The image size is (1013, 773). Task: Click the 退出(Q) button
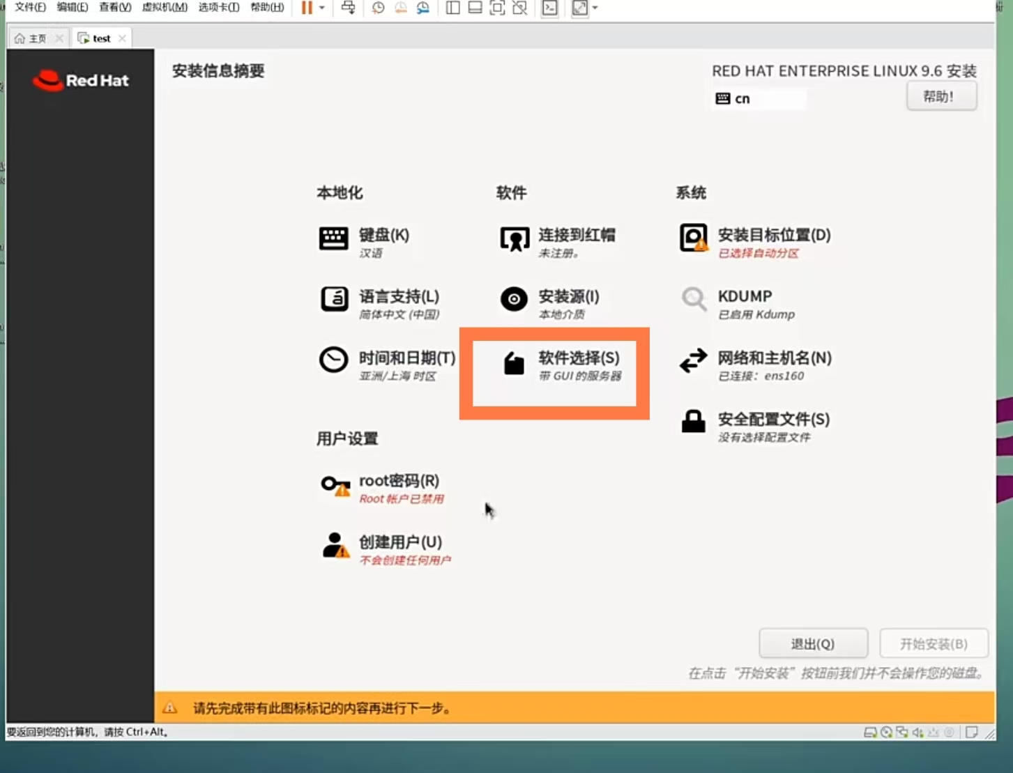pos(813,643)
